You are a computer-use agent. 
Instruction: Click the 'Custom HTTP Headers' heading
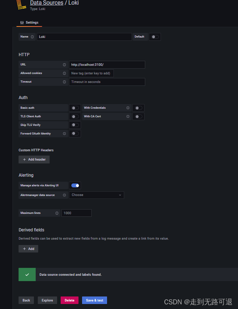tap(36, 150)
